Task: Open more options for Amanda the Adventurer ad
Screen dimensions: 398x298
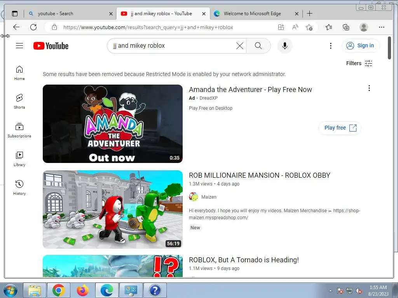Action: [x=369, y=88]
